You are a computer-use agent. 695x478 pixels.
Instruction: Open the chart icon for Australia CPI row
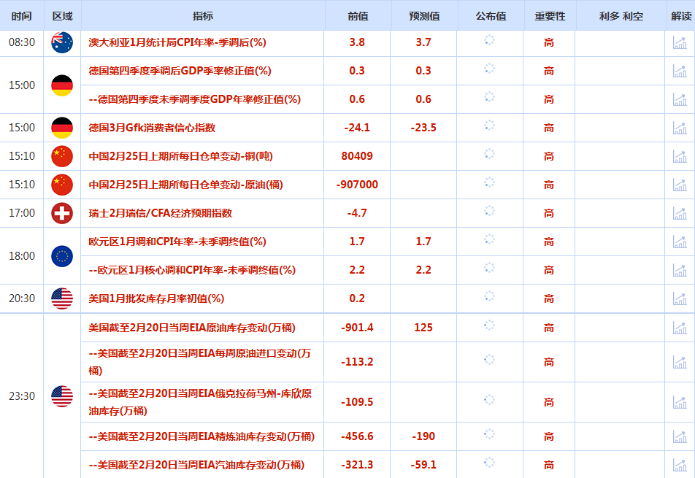(x=680, y=42)
